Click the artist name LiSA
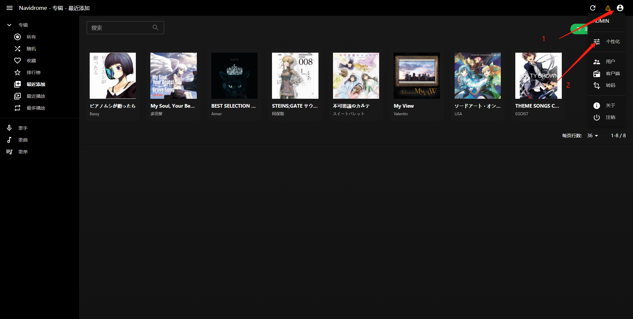 [458, 114]
